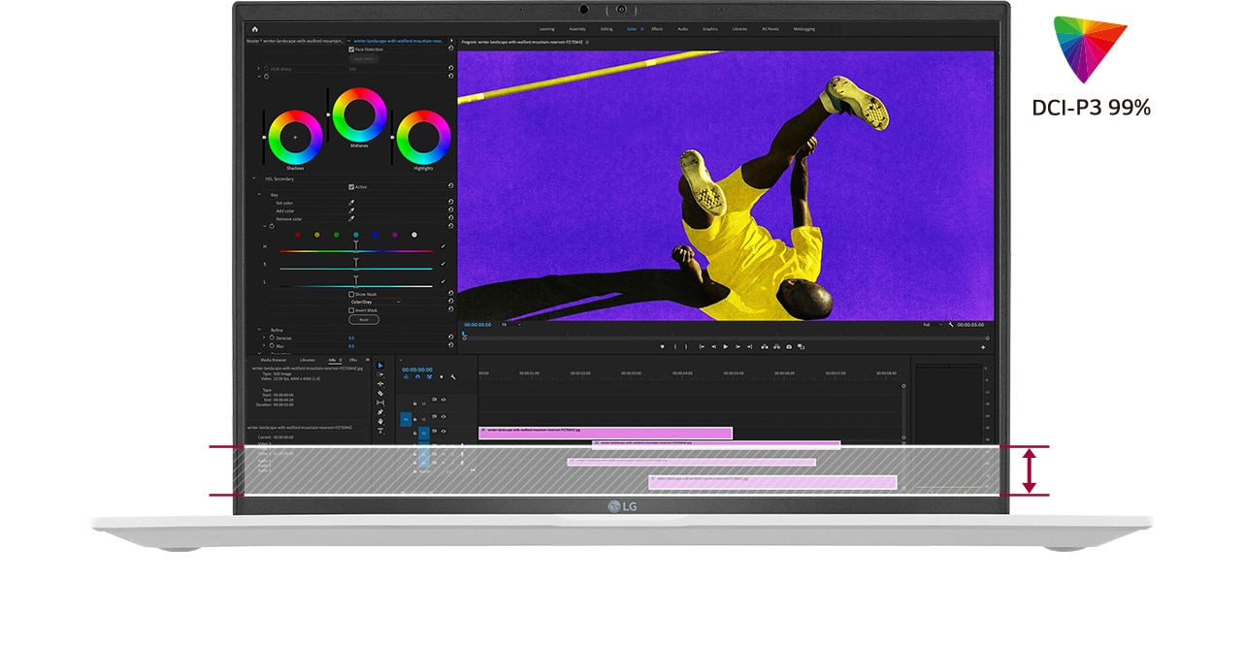Check the Invert Mask checkbox
The image size is (1246, 645).
pyautogui.click(x=351, y=309)
